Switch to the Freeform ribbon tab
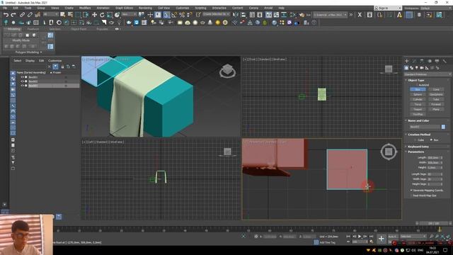 [33, 29]
